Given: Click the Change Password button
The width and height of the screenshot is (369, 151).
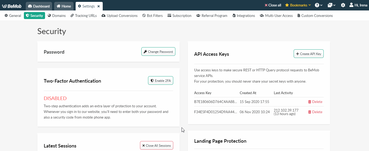Looking at the screenshot, I should coord(158,51).
